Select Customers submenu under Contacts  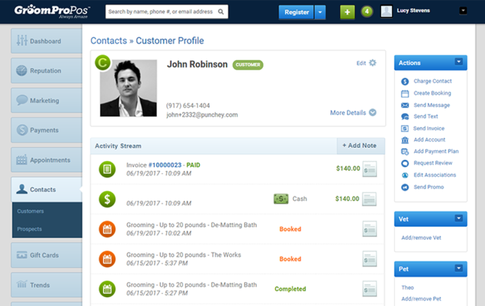[x=30, y=211]
